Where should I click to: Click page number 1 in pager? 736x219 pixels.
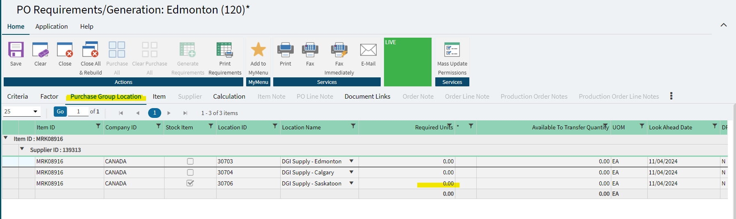click(155, 113)
